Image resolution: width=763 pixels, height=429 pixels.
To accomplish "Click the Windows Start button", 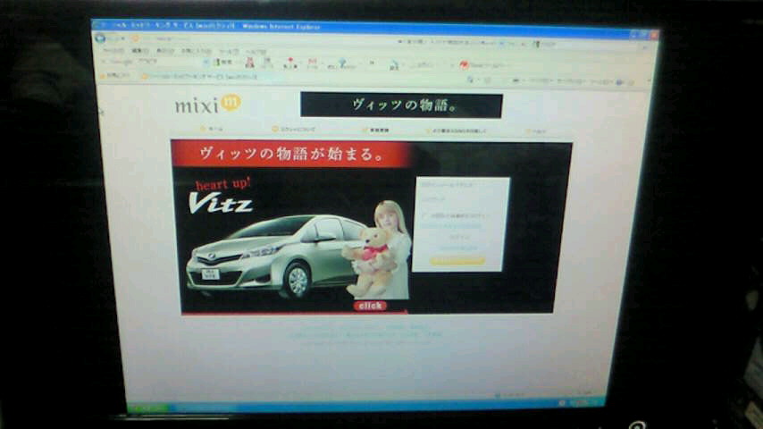I will pos(148,408).
